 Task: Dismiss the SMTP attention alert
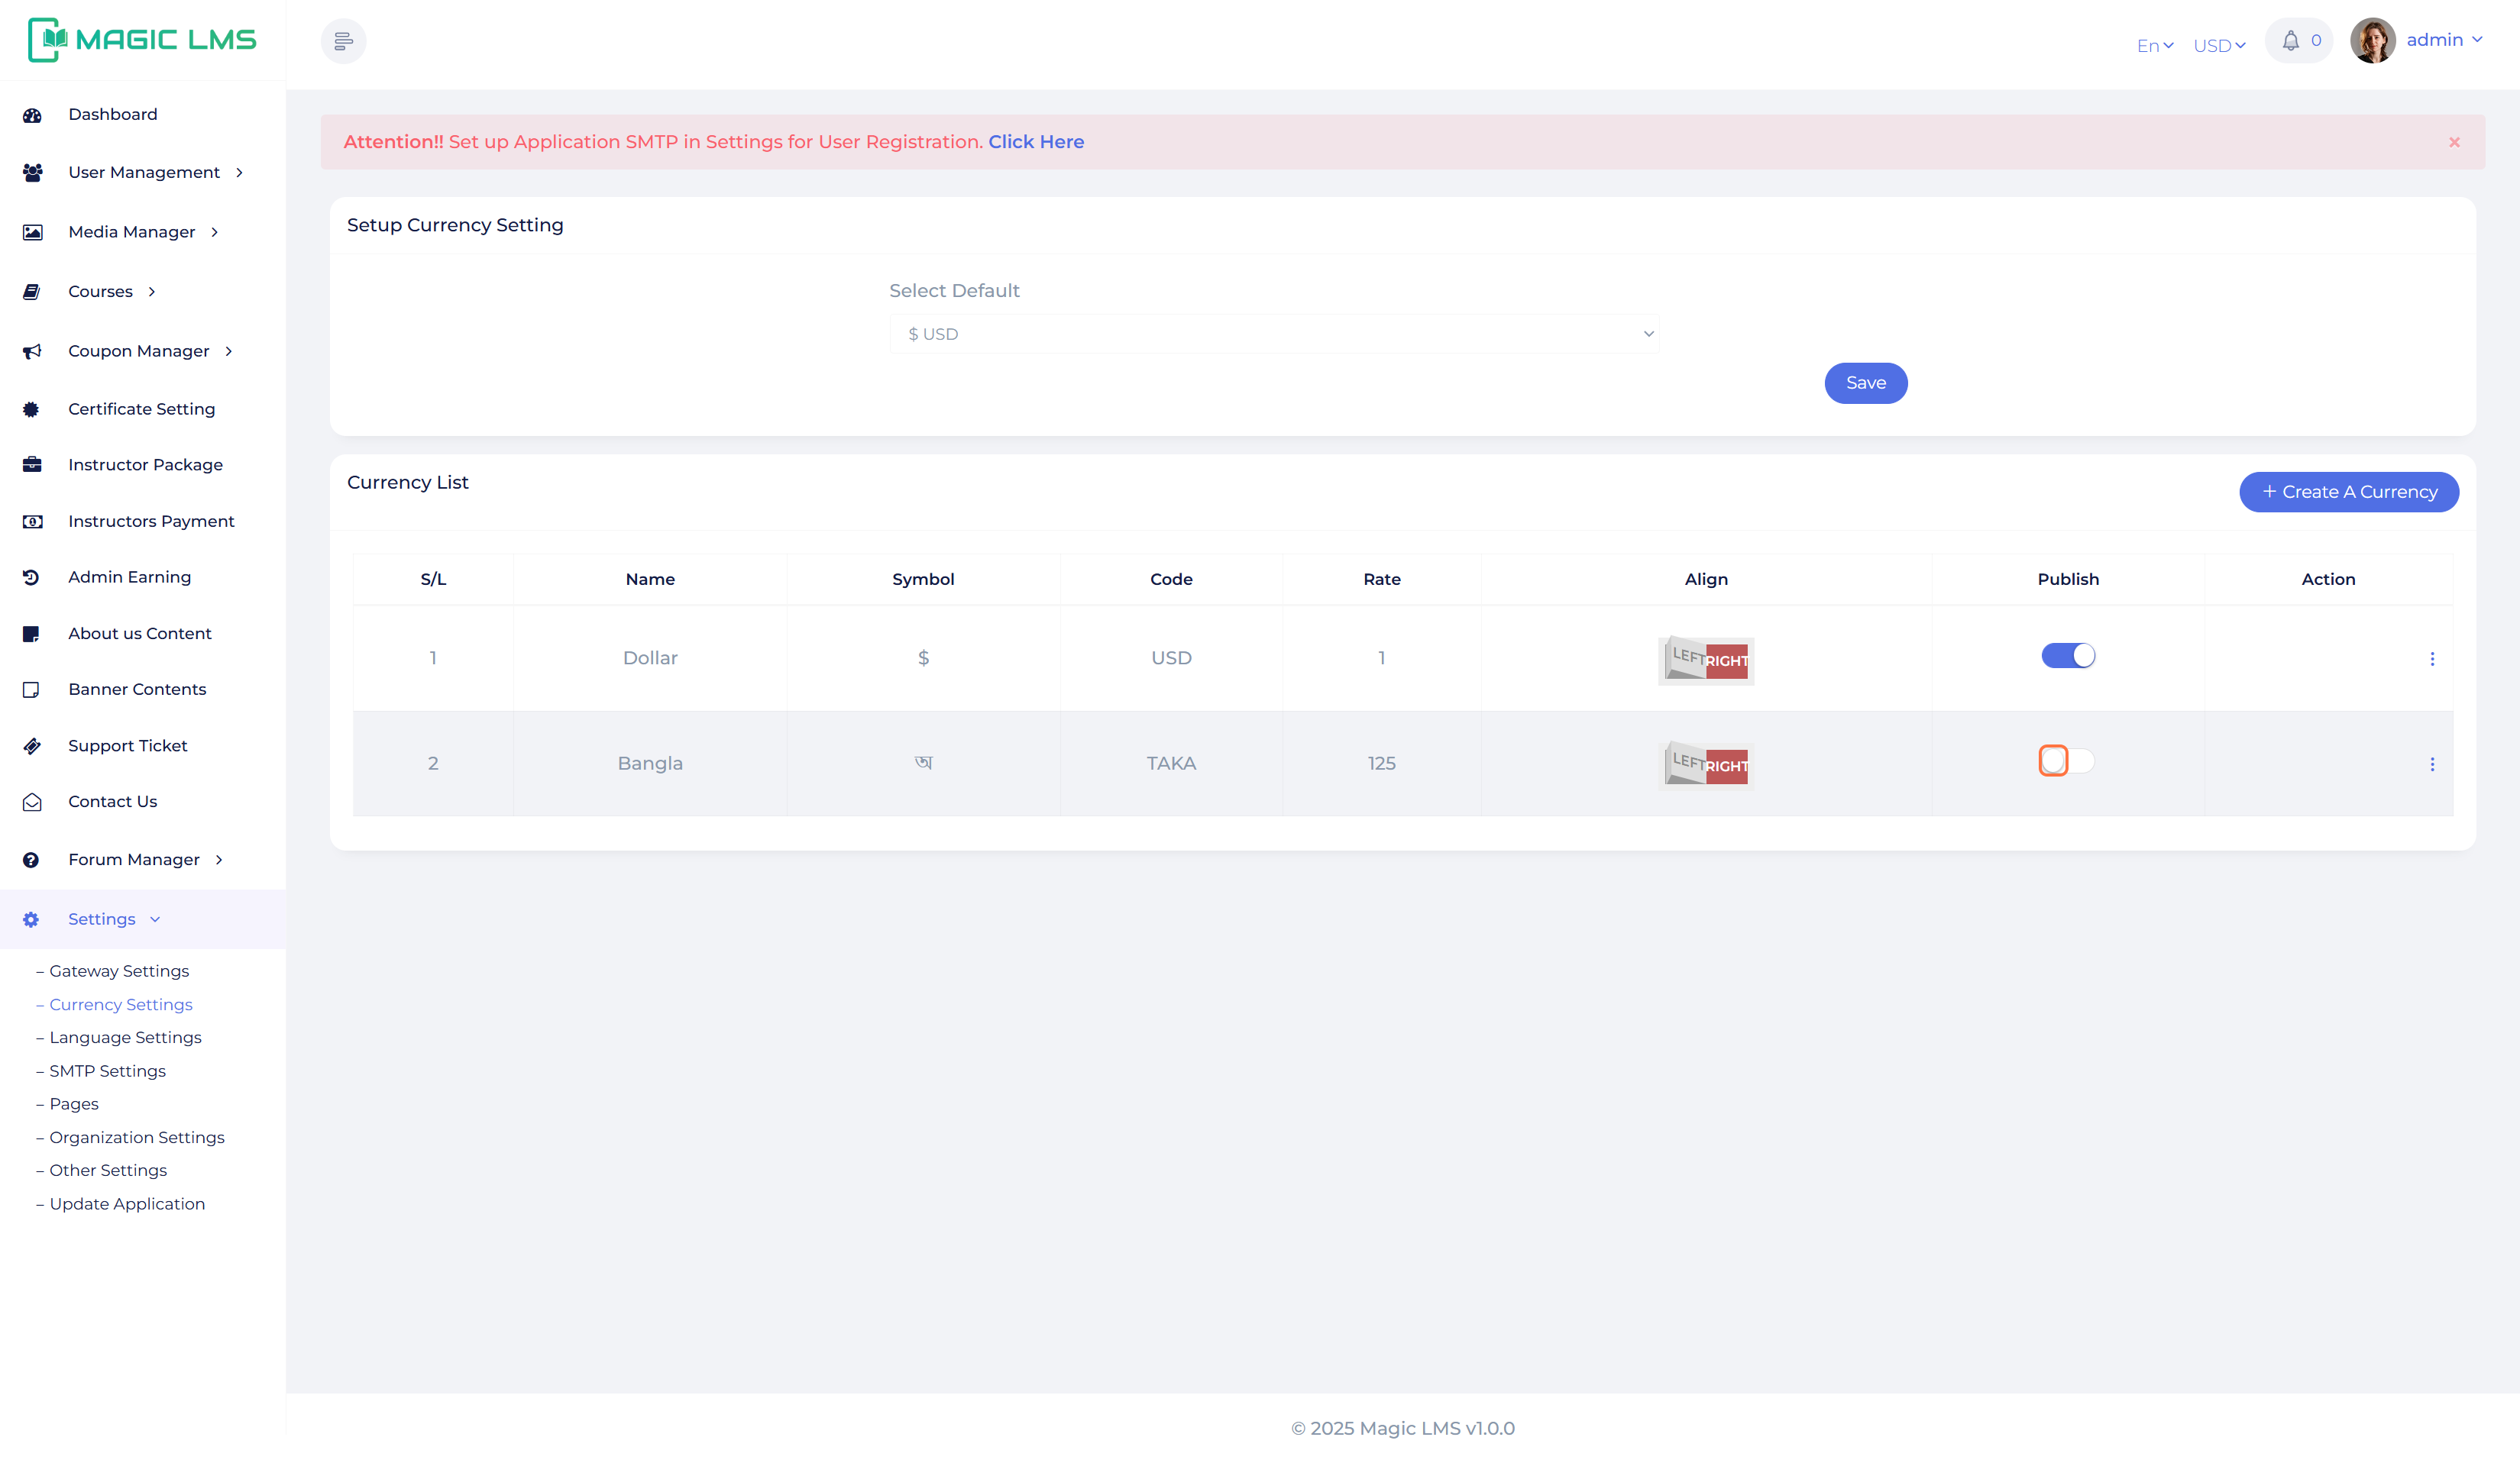click(2454, 142)
